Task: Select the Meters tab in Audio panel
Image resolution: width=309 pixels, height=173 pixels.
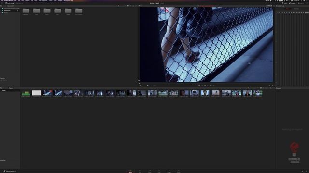Action: (x=288, y=9)
